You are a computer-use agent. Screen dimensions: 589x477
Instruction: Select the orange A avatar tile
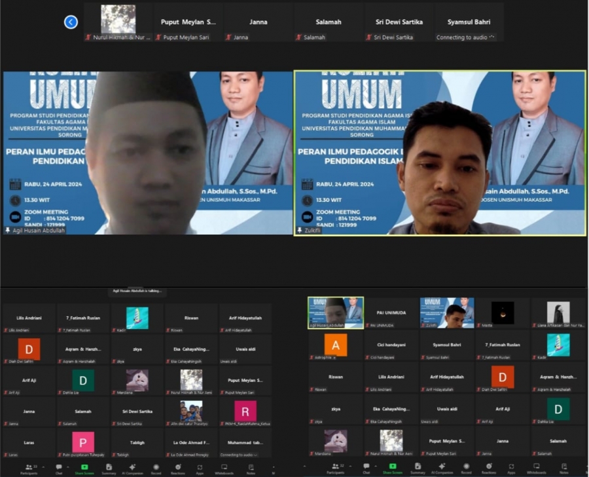[x=336, y=345]
